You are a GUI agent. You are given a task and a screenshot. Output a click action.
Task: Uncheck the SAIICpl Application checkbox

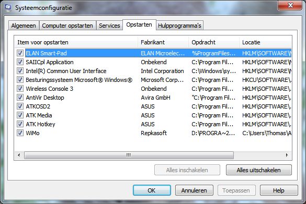[20, 62]
